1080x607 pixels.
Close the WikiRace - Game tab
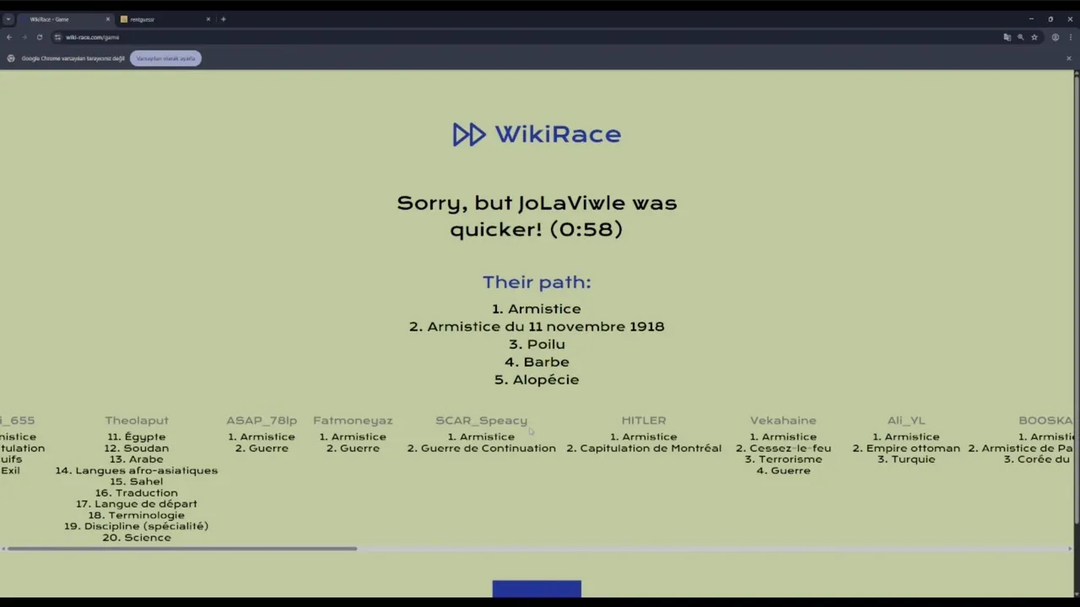click(107, 19)
